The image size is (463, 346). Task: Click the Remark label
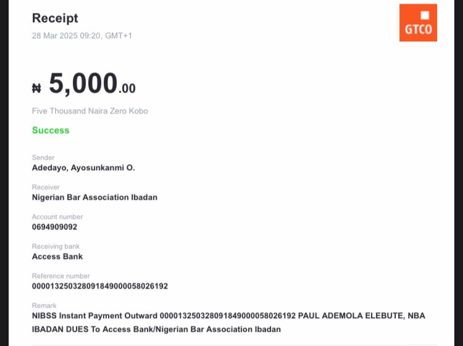click(44, 306)
